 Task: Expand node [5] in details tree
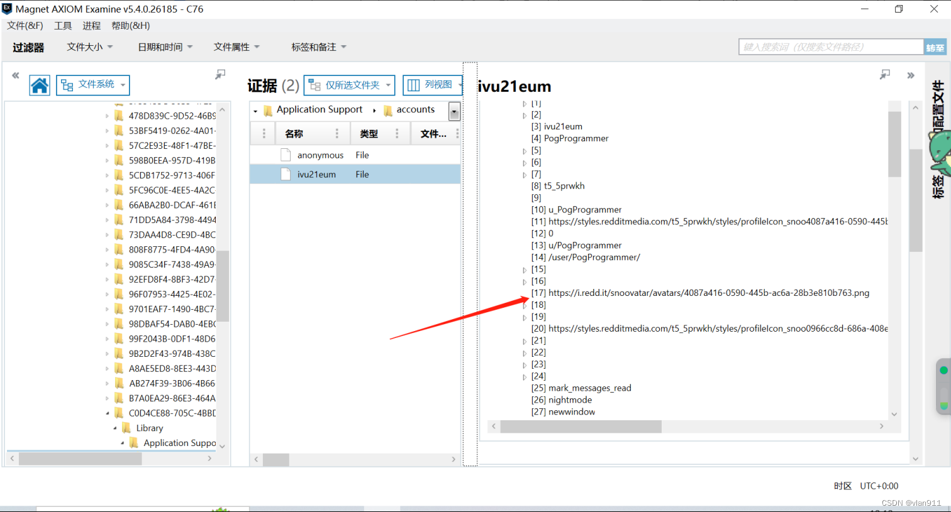pos(525,151)
